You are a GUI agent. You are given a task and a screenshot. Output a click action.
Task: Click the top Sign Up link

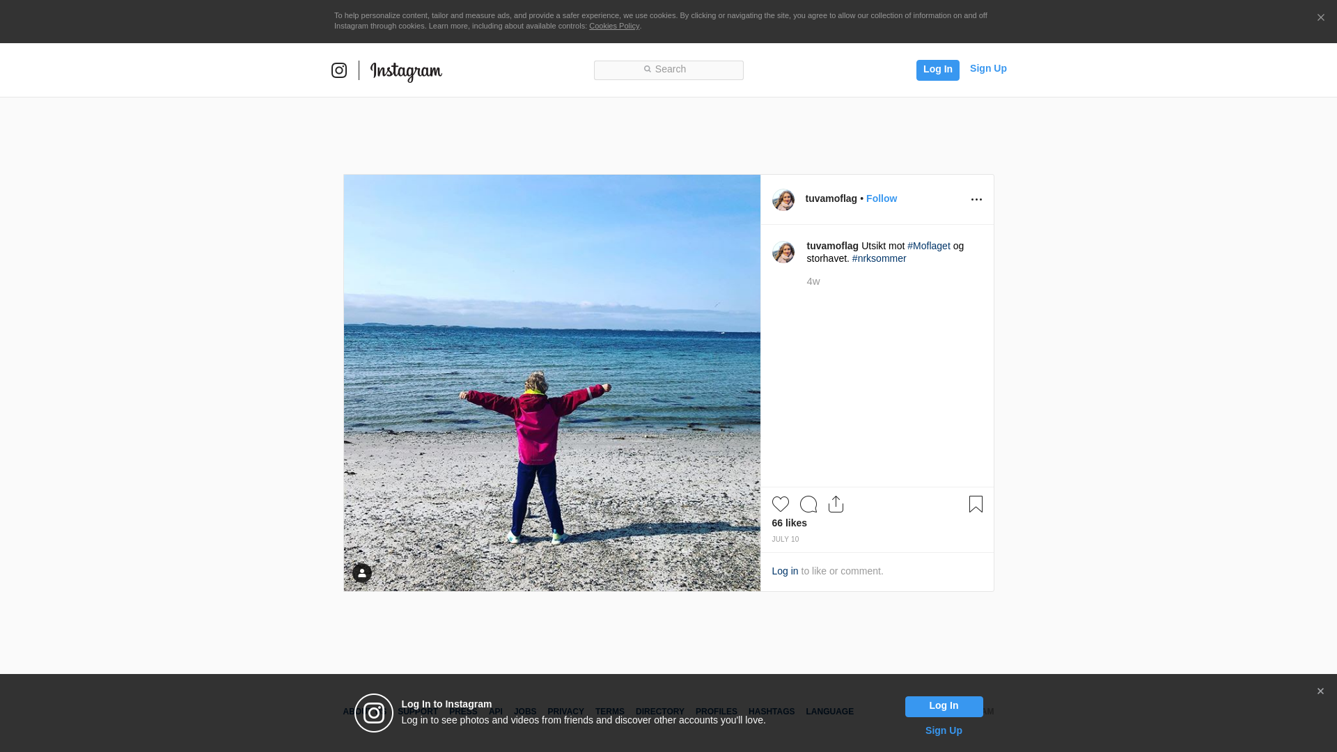point(987,68)
